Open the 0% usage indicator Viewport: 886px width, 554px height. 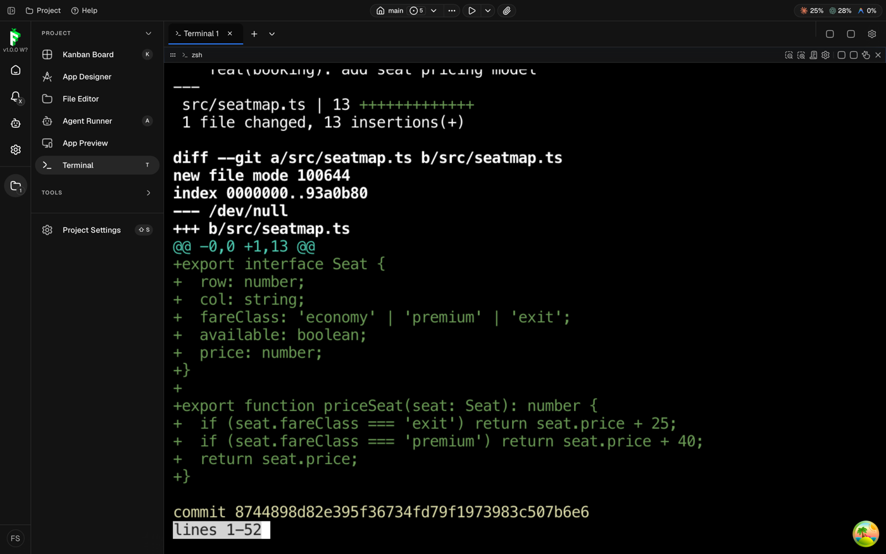pyautogui.click(x=866, y=11)
